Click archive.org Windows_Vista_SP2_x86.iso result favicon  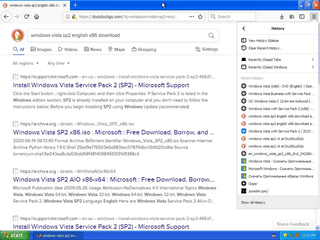click(16, 124)
